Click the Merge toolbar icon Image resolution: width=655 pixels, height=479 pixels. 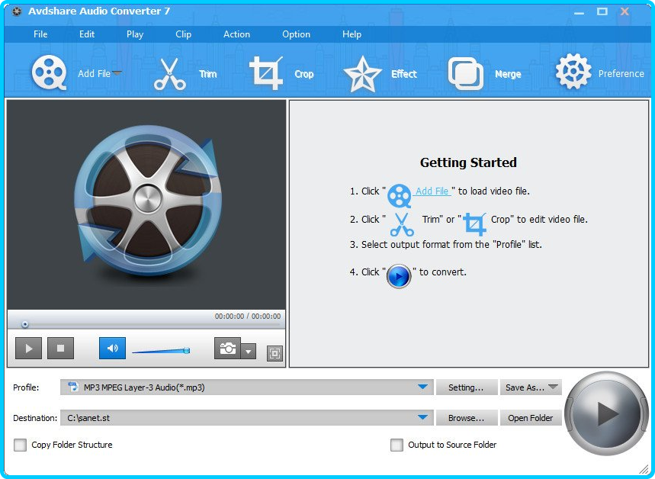[x=466, y=73]
